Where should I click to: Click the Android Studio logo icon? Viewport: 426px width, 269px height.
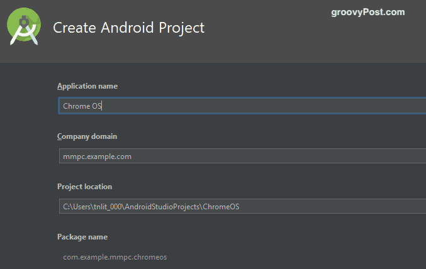[24, 26]
